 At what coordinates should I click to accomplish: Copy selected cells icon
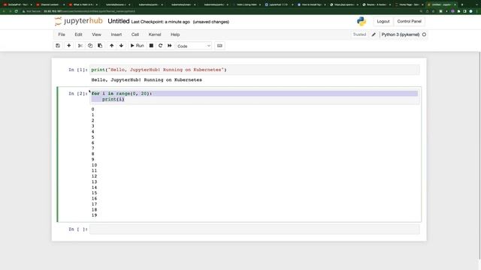click(90, 46)
